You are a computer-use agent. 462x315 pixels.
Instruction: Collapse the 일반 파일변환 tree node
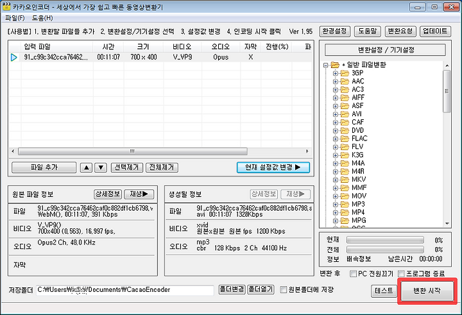325,65
